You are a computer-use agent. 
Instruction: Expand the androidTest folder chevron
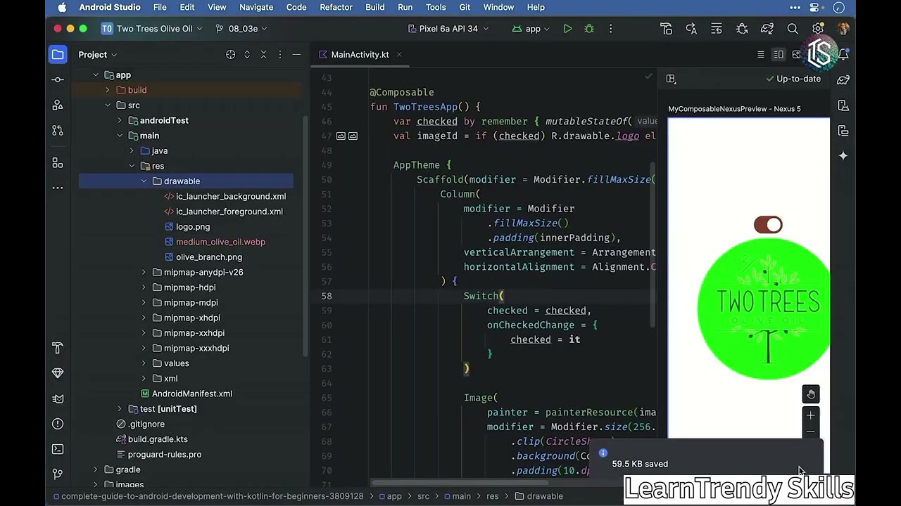120,121
